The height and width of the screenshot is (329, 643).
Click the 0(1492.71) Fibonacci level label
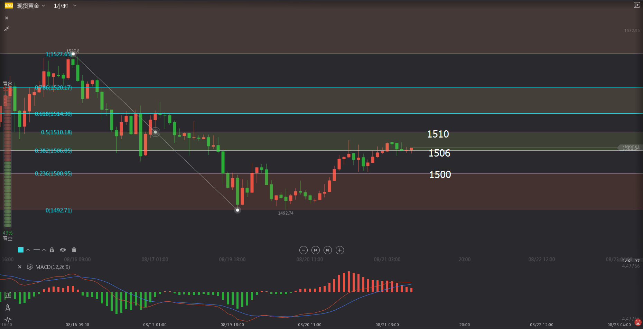[x=59, y=210]
